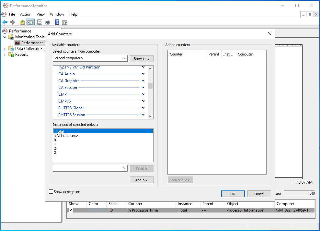Image resolution: width=320 pixels, height=231 pixels.
Task: Collapse the Monitoring Tools tree node
Action: point(5,37)
